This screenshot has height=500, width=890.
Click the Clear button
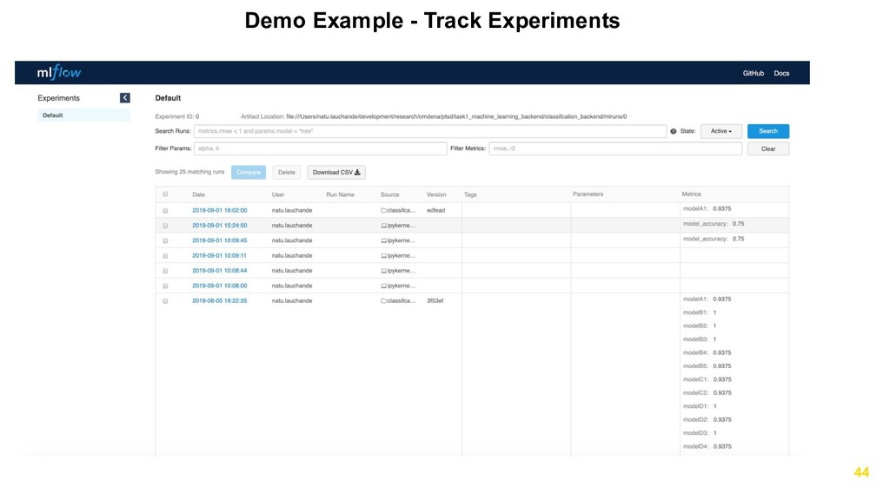click(768, 149)
